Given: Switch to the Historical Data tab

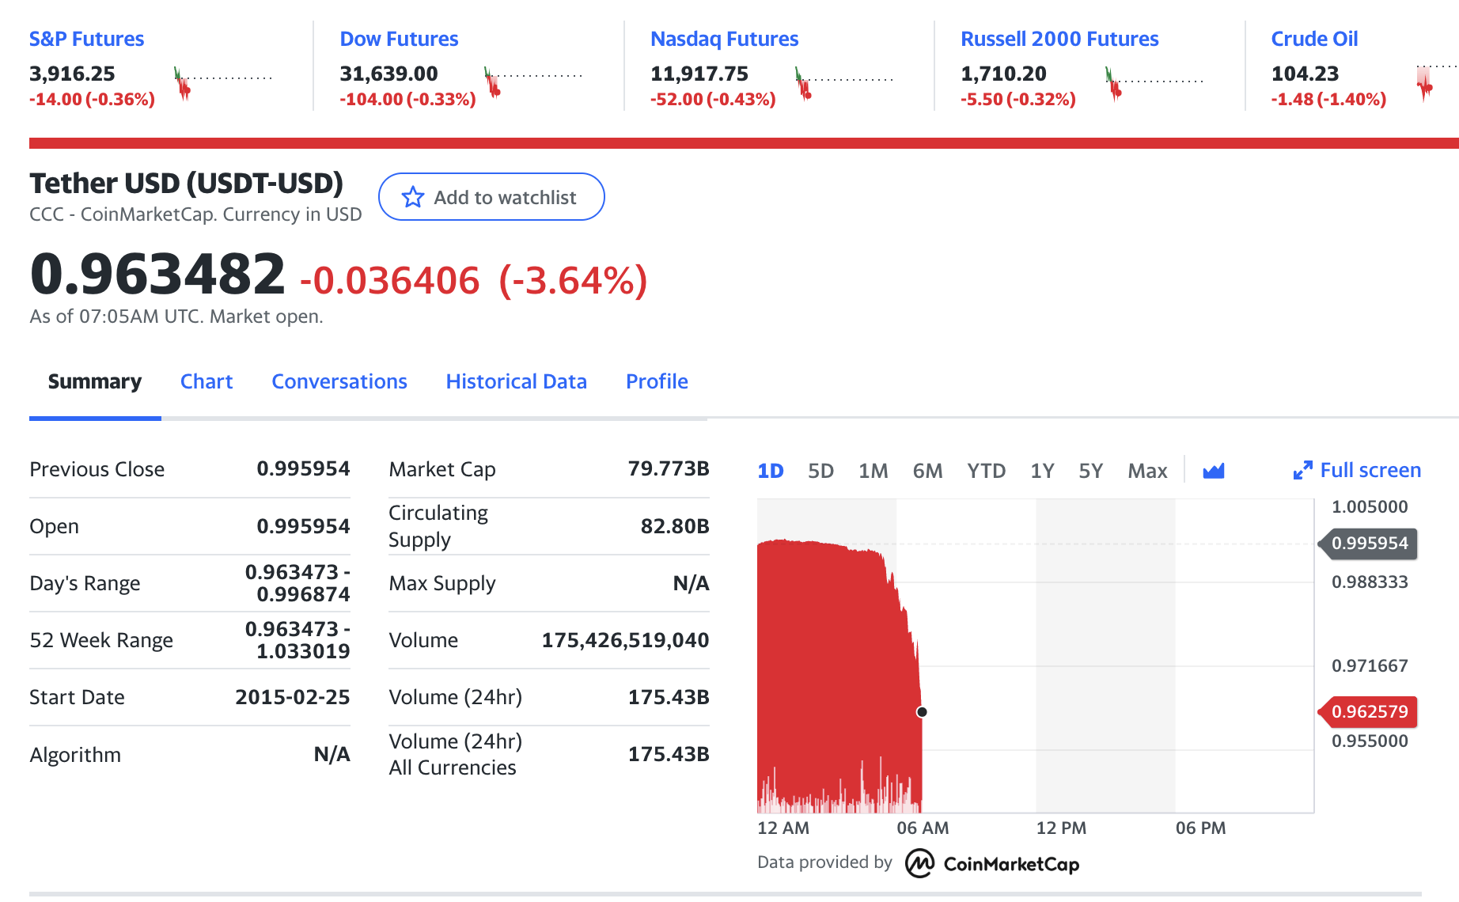Looking at the screenshot, I should [x=516, y=381].
